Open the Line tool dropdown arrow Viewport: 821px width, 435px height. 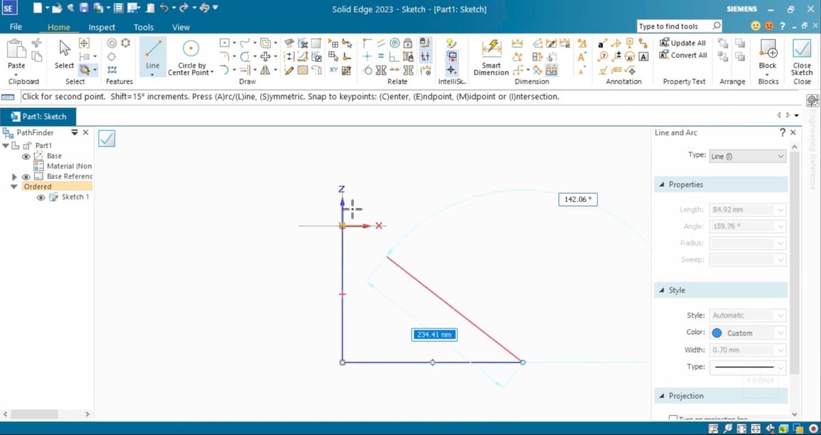coord(153,74)
